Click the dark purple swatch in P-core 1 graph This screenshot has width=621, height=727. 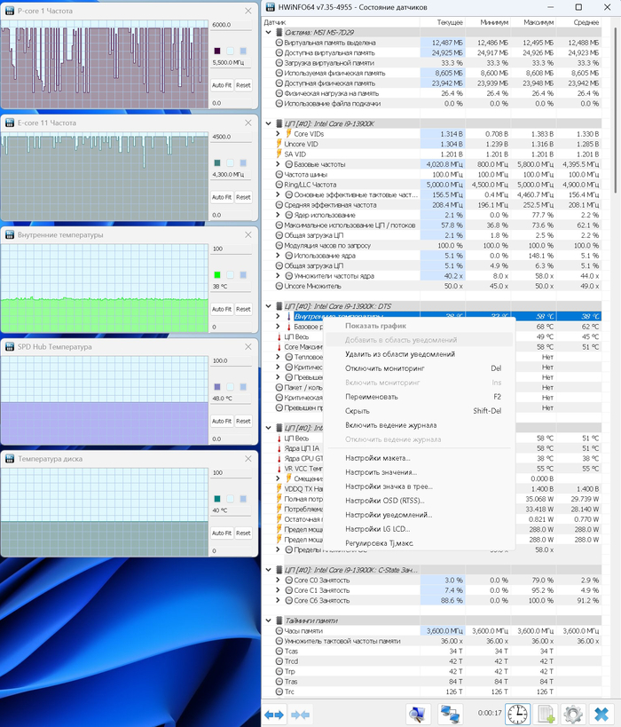[218, 51]
